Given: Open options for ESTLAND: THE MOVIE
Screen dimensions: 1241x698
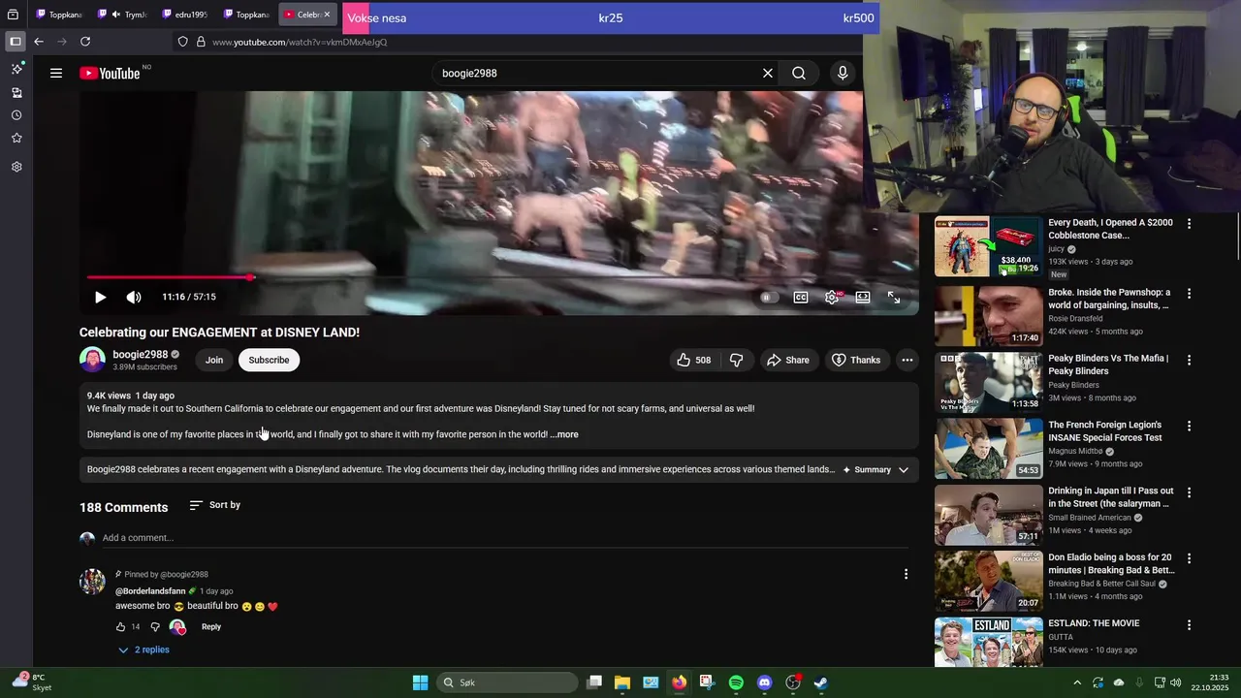Looking at the screenshot, I should 1190,625.
